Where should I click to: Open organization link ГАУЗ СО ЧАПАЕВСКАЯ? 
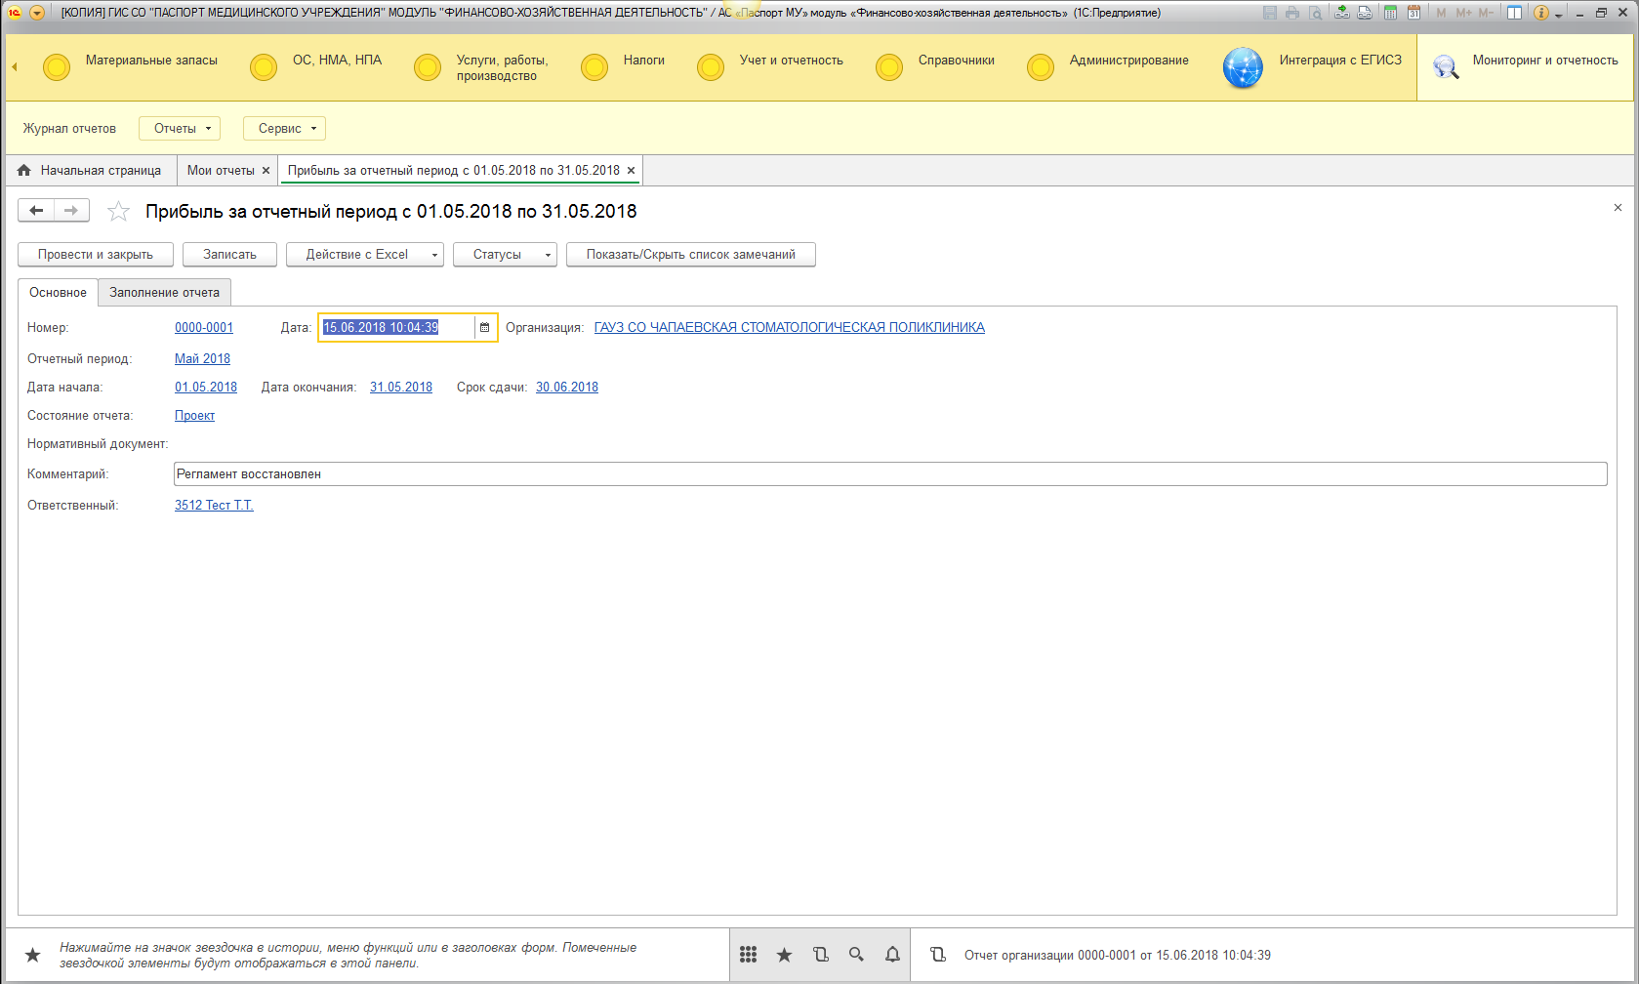[x=789, y=328]
